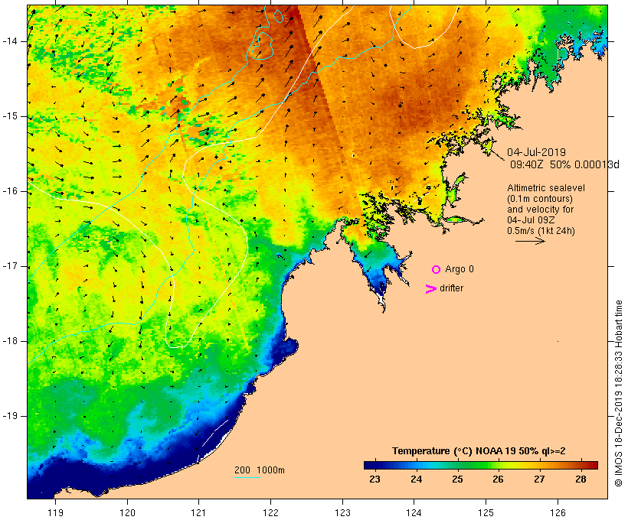Click the temperature color bar legend
This screenshot has height=520, width=628.
[481, 465]
